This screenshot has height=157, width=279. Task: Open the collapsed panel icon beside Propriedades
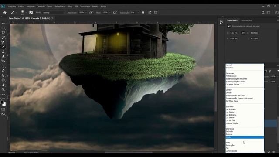point(221,22)
